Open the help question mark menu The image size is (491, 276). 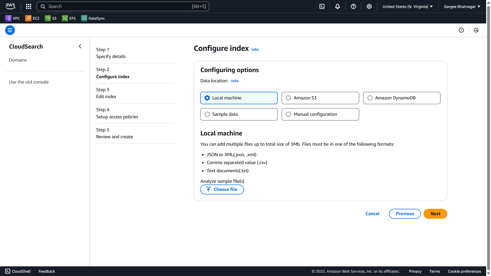tap(353, 6)
